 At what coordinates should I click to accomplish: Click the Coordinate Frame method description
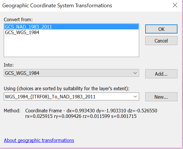(x=91, y=111)
